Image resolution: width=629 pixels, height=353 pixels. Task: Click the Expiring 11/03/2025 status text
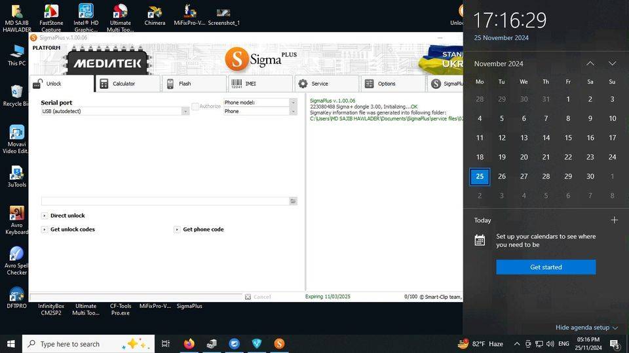[x=328, y=297]
